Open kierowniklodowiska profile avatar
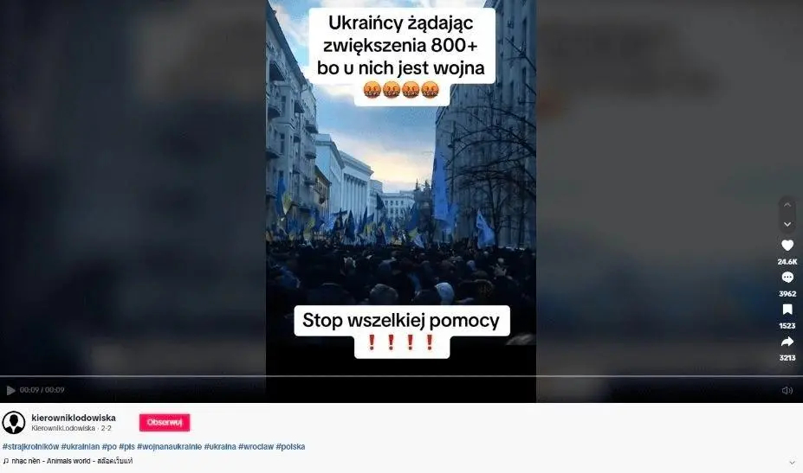This screenshot has width=803, height=473. click(x=14, y=422)
